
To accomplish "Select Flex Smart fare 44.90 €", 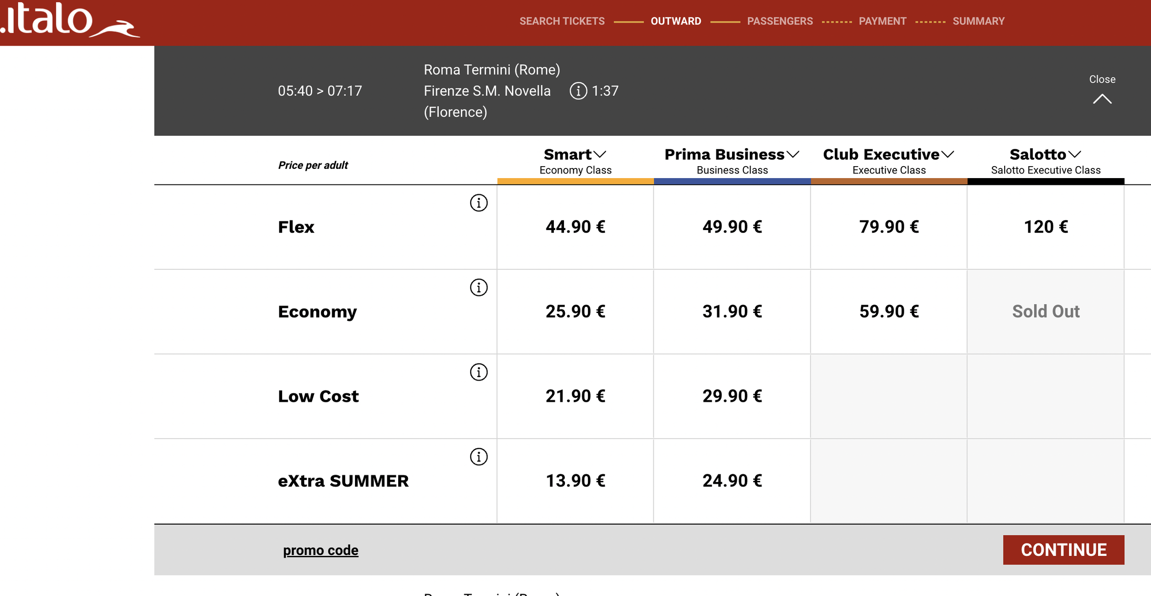I will (x=575, y=227).
